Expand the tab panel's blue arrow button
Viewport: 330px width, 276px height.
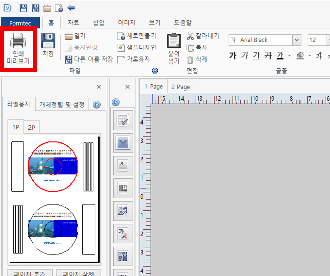pyautogui.click(x=97, y=105)
